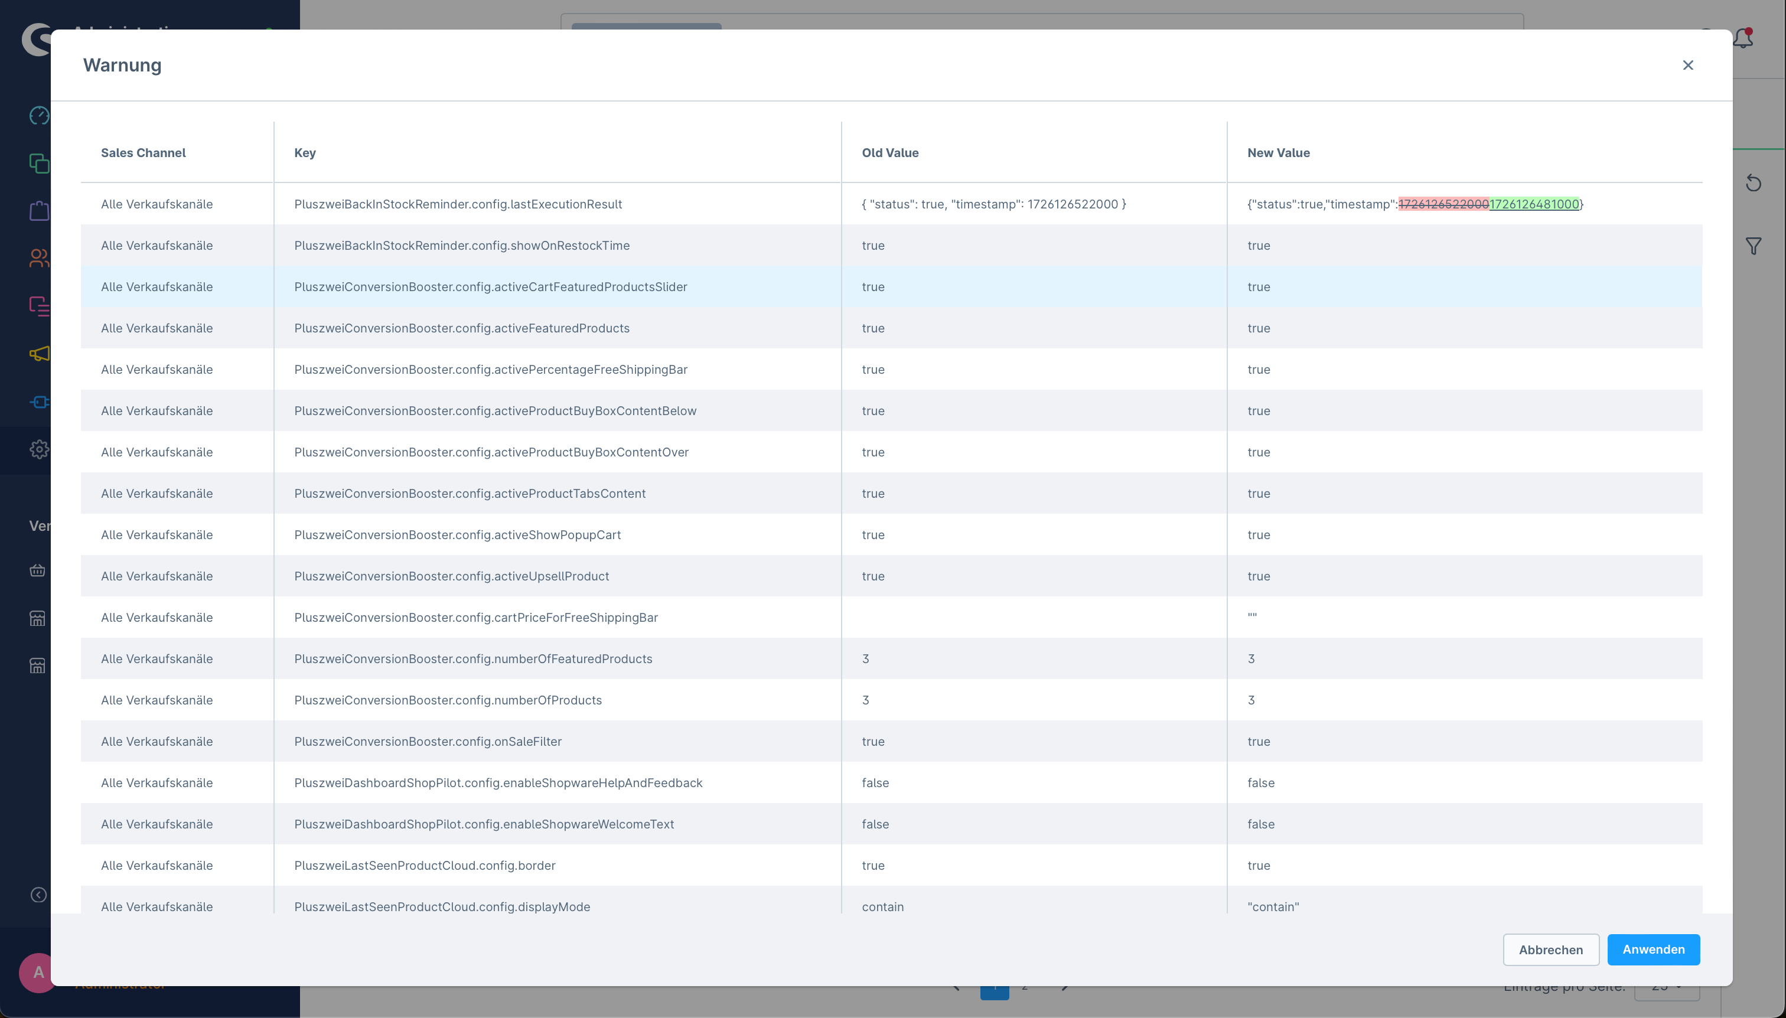Click the reset/undo icon behind the dialog
Image resolution: width=1786 pixels, height=1018 pixels.
coord(1753,183)
